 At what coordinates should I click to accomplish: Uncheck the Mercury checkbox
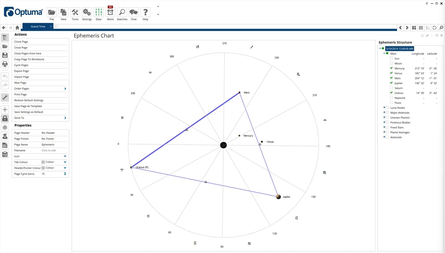tap(391, 68)
